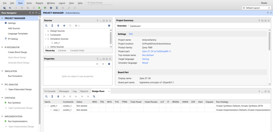
Task: Click Run Synthesis in Flow Navigator
Action: (x=14, y=103)
